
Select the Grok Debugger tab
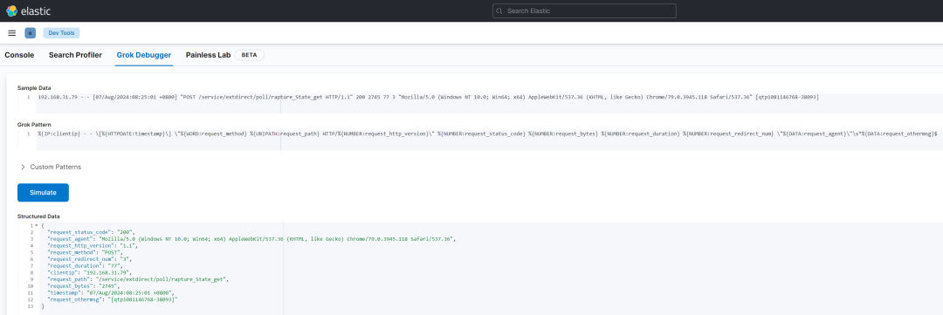(144, 55)
